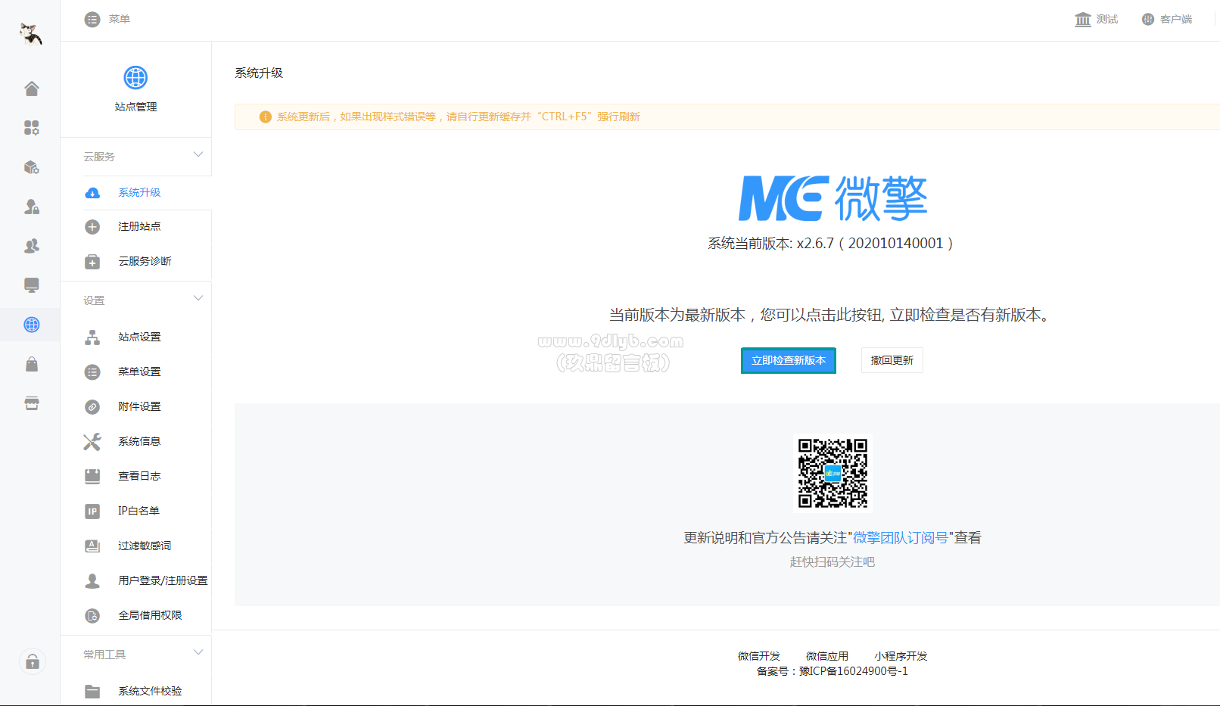Click the shopping bag icon in left rail
The image size is (1220, 706).
[31, 364]
